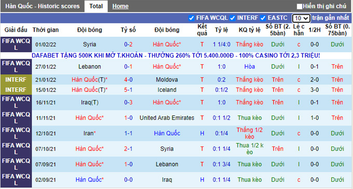
Task: Click Hàn Quốc in the 12/10/21 row
Action: tap(167, 133)
